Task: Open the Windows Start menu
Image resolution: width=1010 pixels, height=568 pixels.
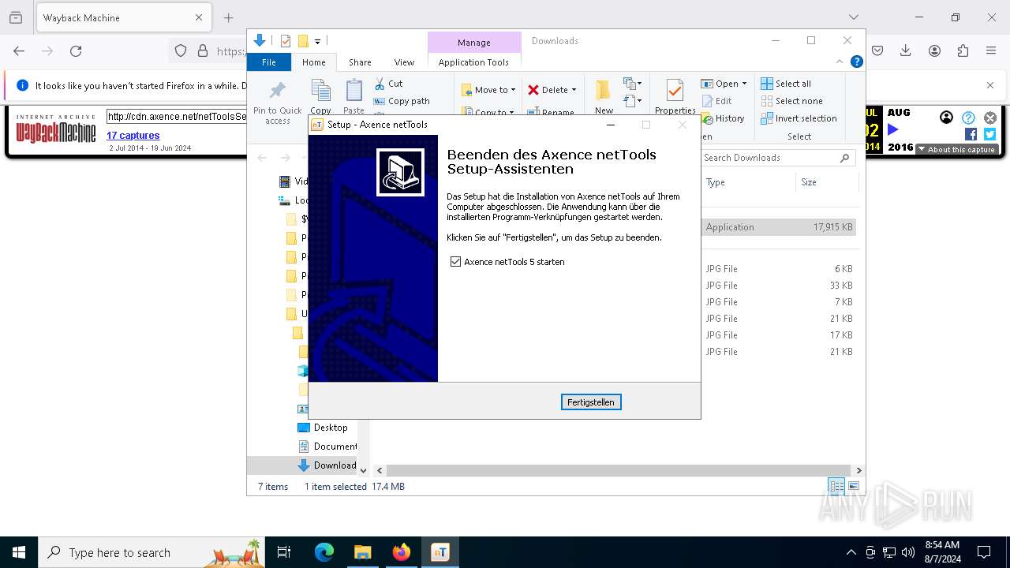Action: coord(19,552)
